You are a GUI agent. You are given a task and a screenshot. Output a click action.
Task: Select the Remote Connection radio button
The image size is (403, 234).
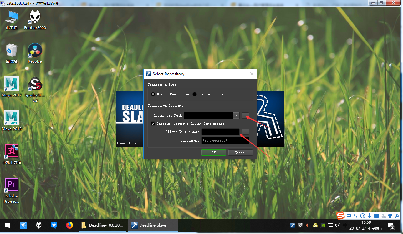click(195, 94)
